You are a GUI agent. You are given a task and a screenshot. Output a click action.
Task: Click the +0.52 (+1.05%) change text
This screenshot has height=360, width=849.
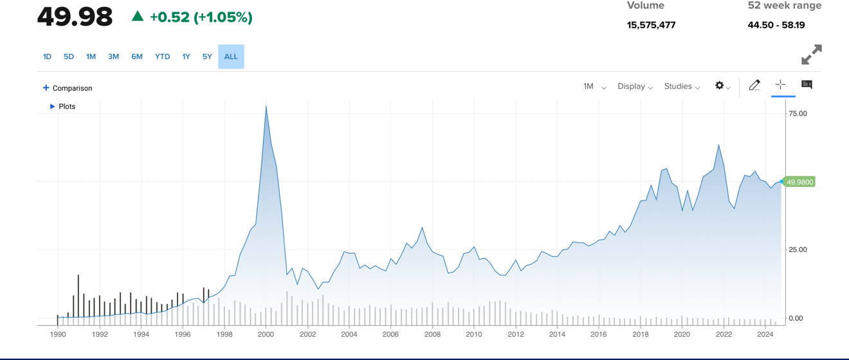click(201, 17)
